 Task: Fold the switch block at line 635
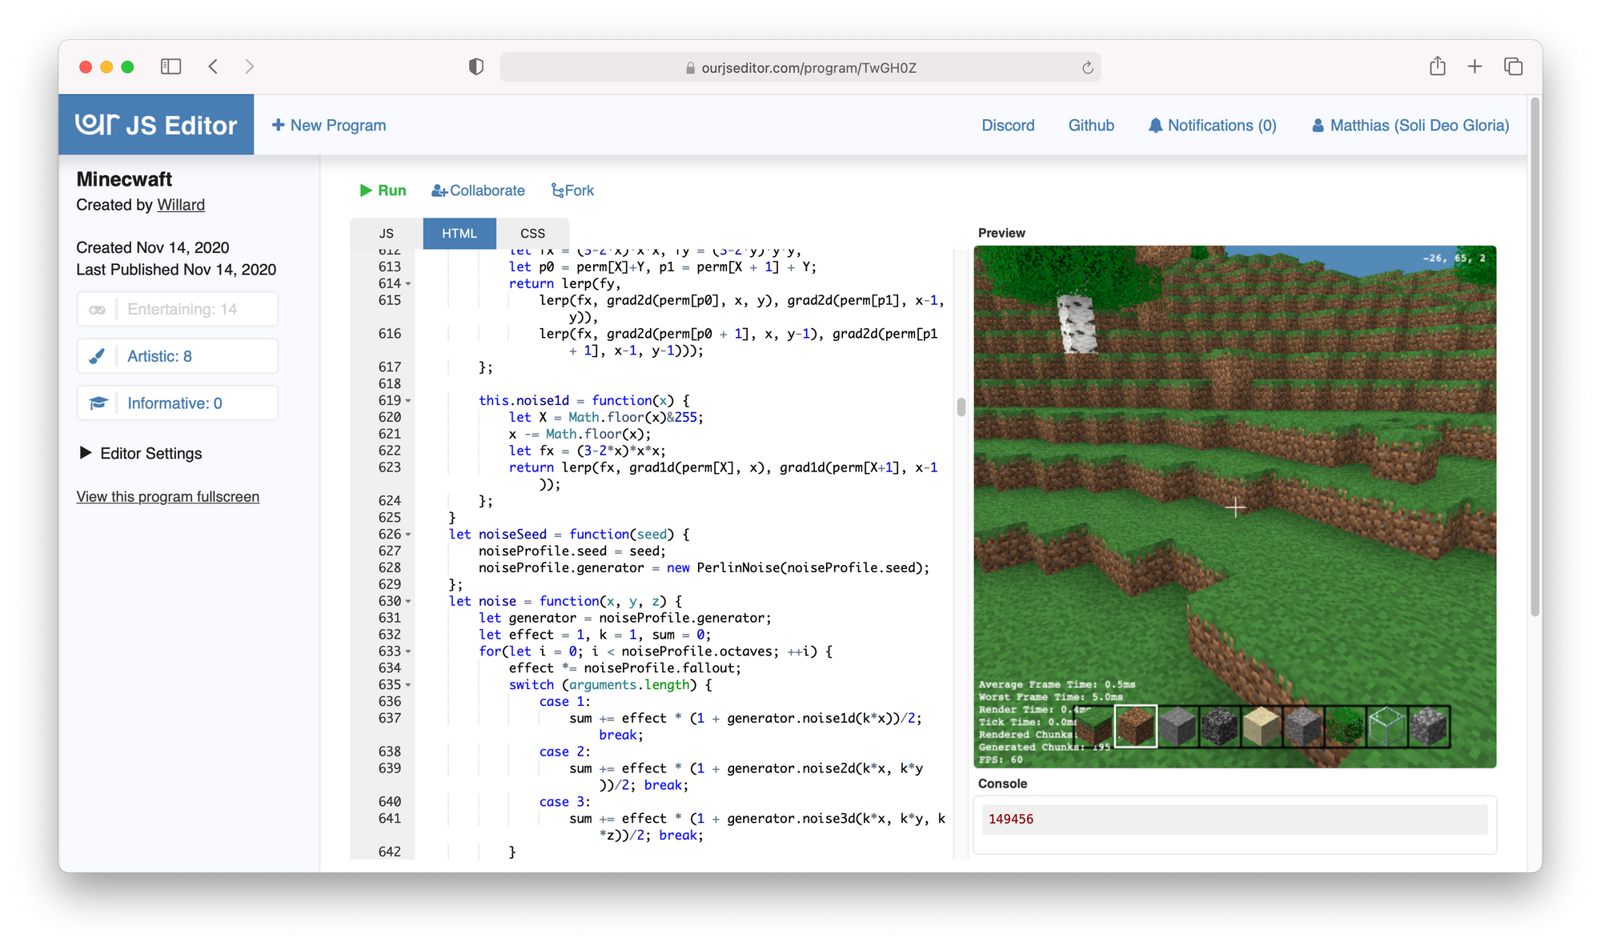point(408,685)
